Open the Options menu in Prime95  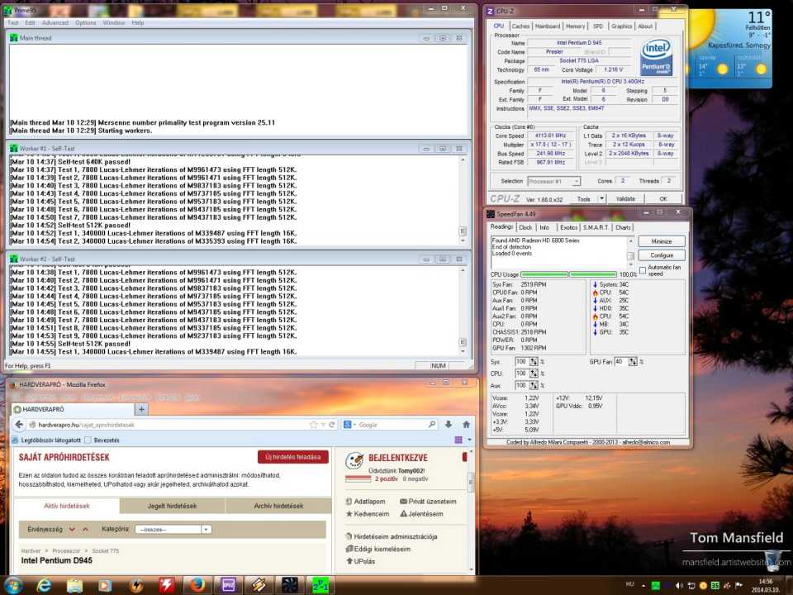click(85, 23)
